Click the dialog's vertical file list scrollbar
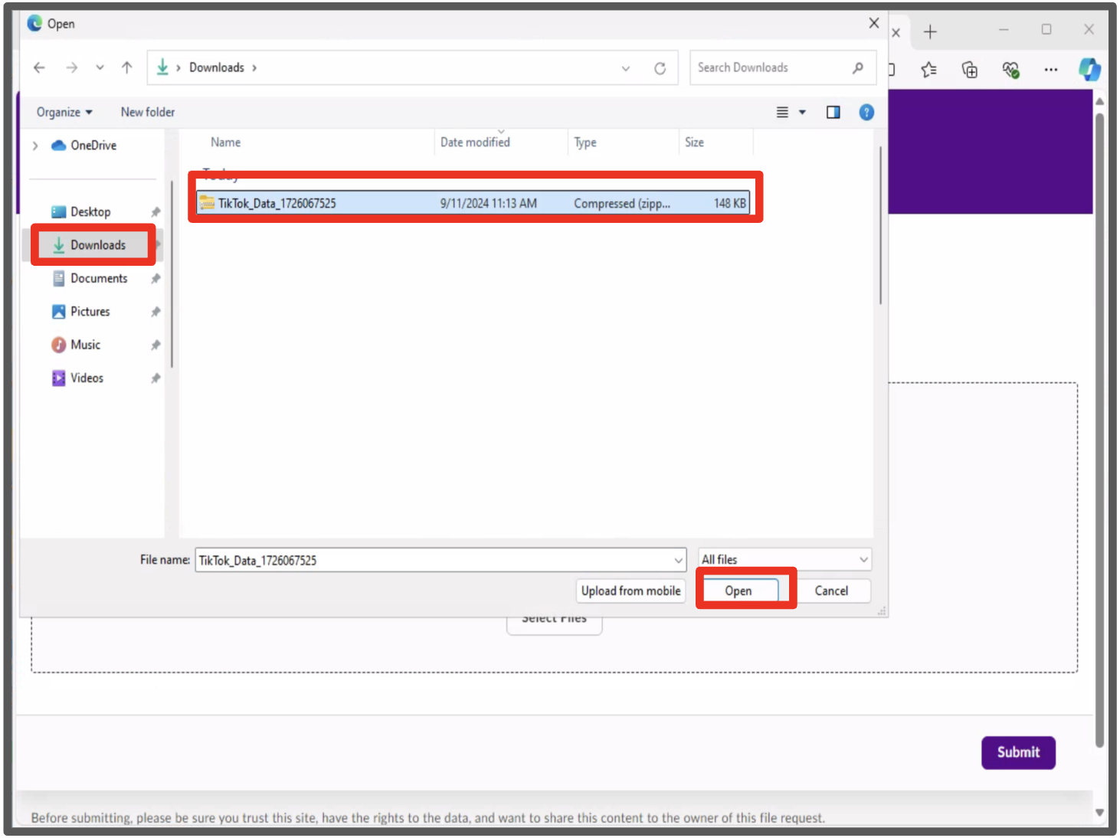The height and width of the screenshot is (838, 1120). pyautogui.click(x=880, y=226)
